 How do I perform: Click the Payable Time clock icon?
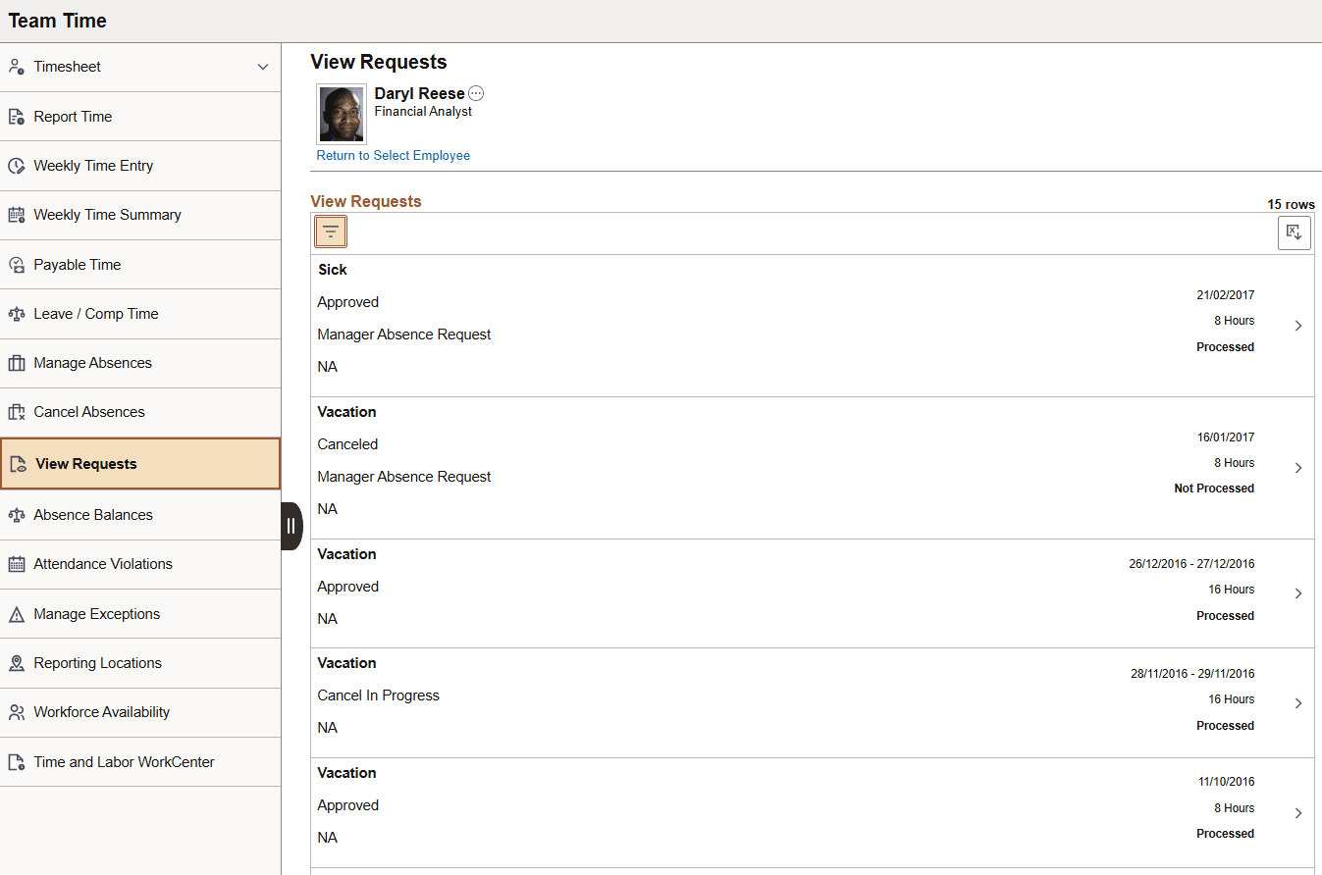[17, 264]
